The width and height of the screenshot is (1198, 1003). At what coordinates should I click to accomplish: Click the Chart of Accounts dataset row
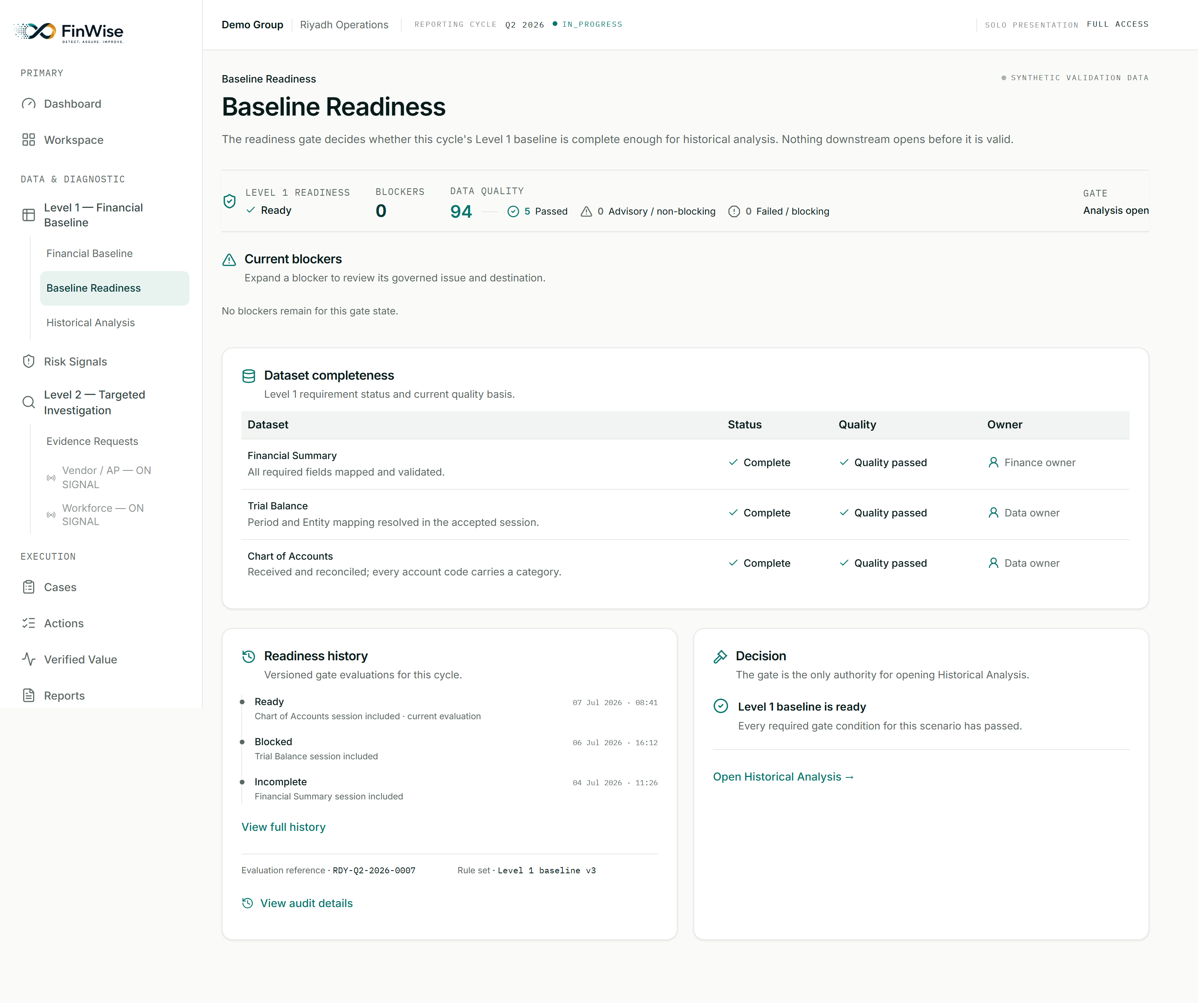(685, 564)
